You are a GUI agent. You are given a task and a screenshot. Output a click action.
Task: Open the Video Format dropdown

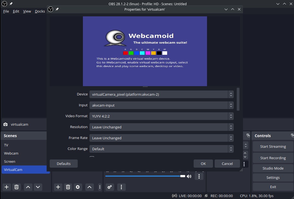pos(161,116)
